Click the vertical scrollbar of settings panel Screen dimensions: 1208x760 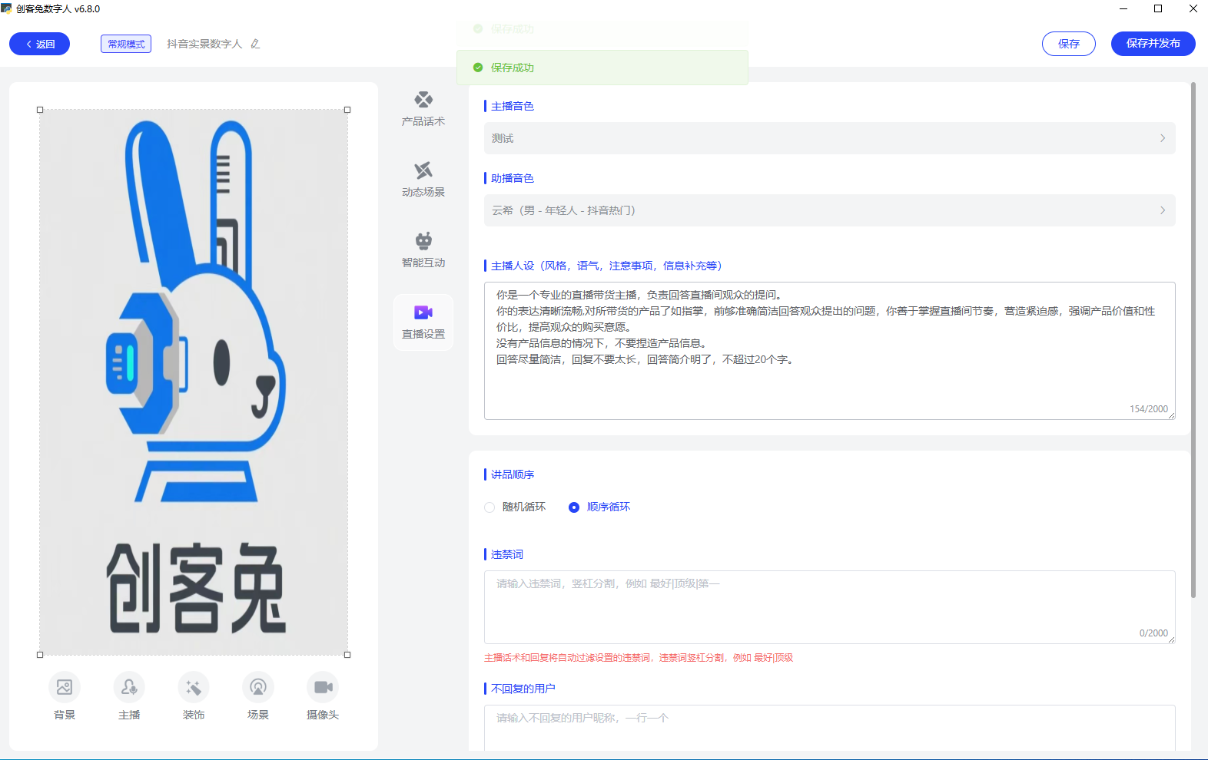pyautogui.click(x=1193, y=340)
